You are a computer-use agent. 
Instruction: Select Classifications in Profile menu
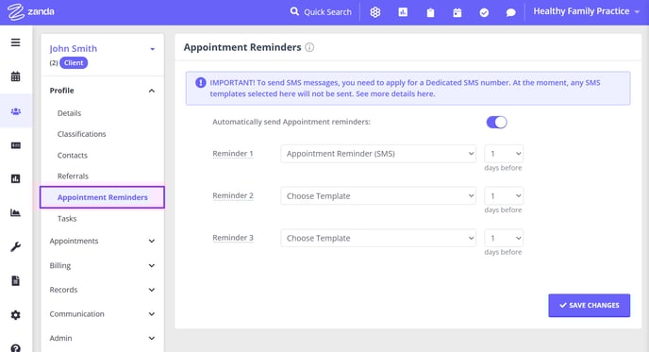(81, 134)
